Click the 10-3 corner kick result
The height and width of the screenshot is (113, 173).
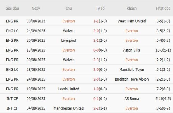(163, 50)
